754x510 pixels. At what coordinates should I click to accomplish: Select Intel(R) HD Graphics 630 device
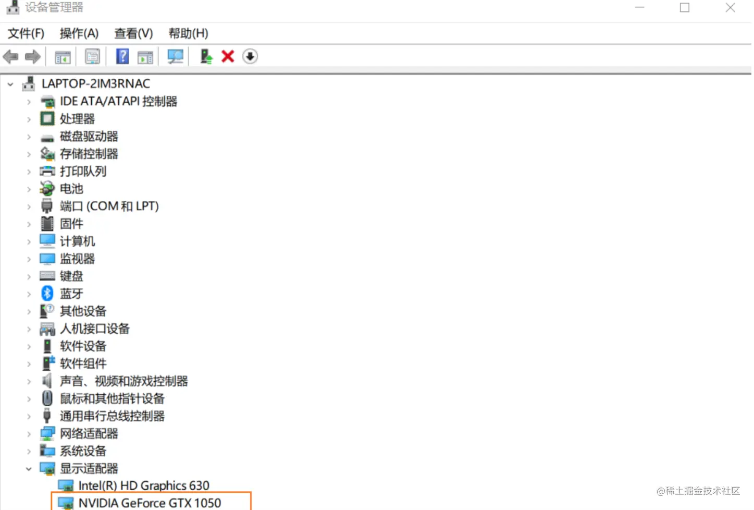tap(144, 485)
